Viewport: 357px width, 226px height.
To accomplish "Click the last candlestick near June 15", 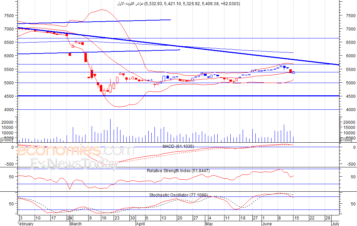I will tap(293, 72).
